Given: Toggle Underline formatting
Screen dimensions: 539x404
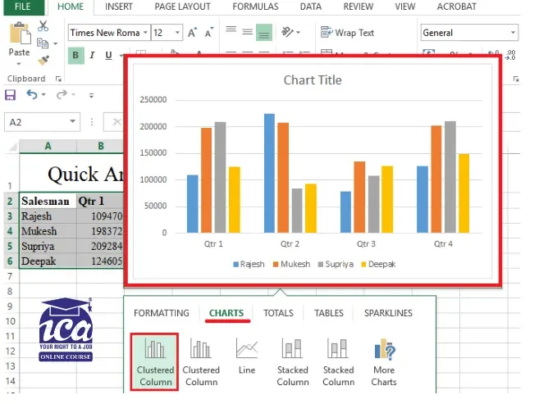Looking at the screenshot, I should [108, 56].
